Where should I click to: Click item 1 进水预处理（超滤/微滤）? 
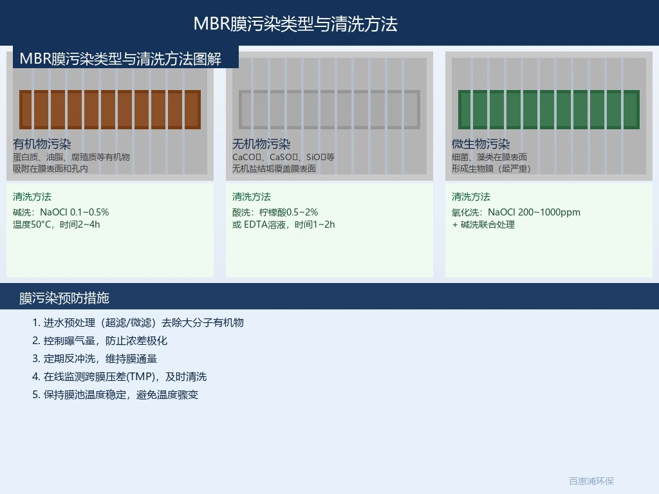tap(138, 323)
